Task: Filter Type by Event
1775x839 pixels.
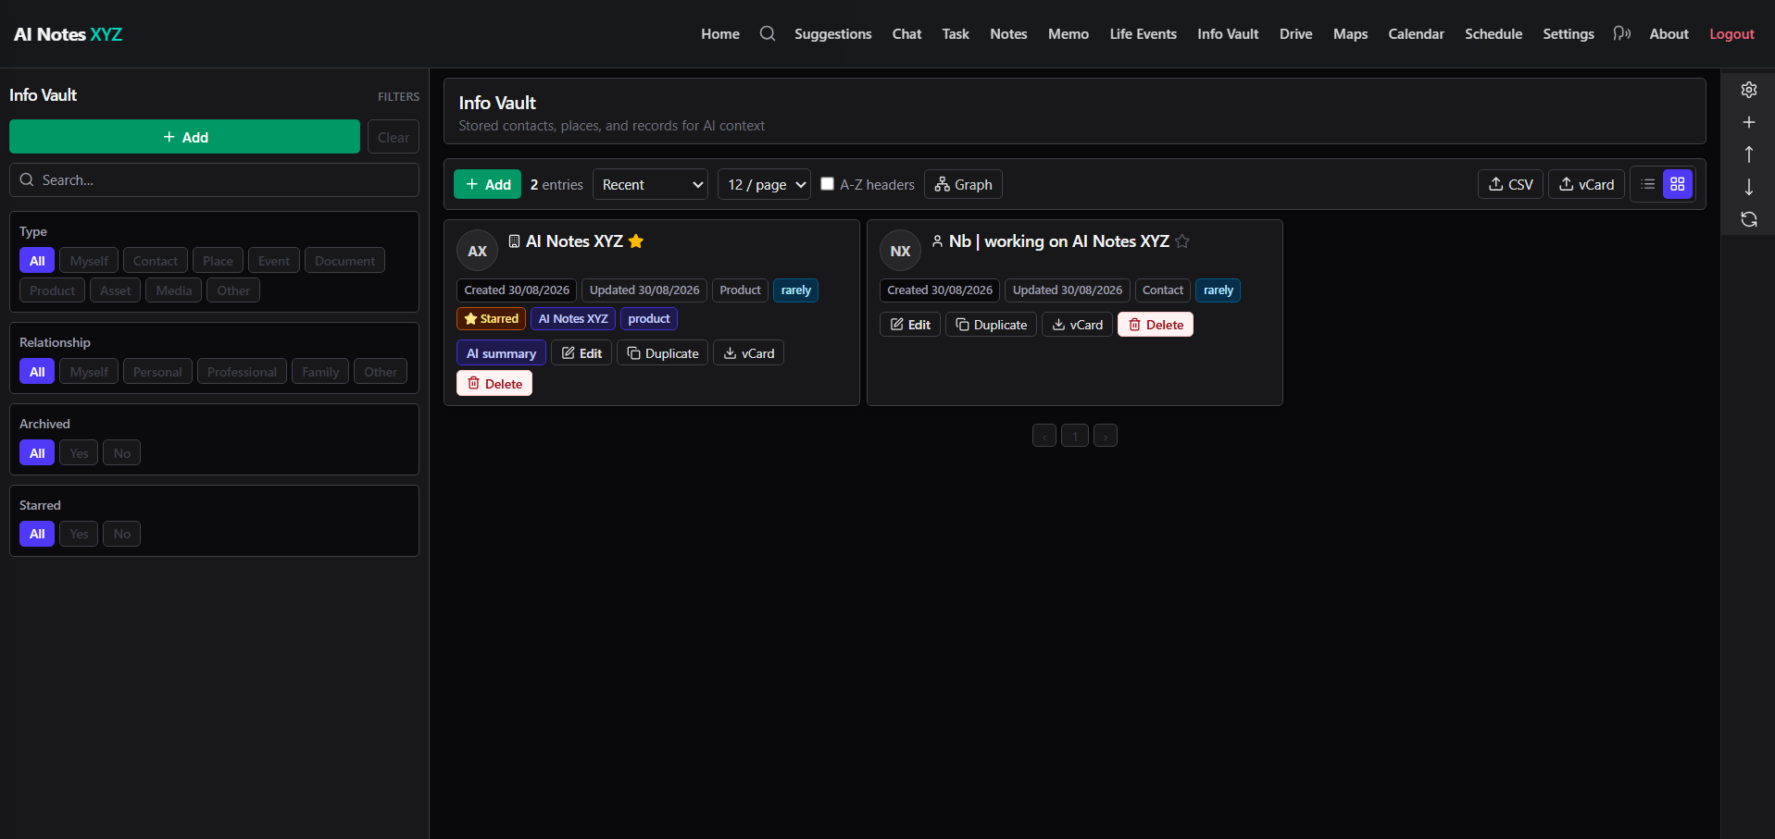Action: (x=274, y=261)
